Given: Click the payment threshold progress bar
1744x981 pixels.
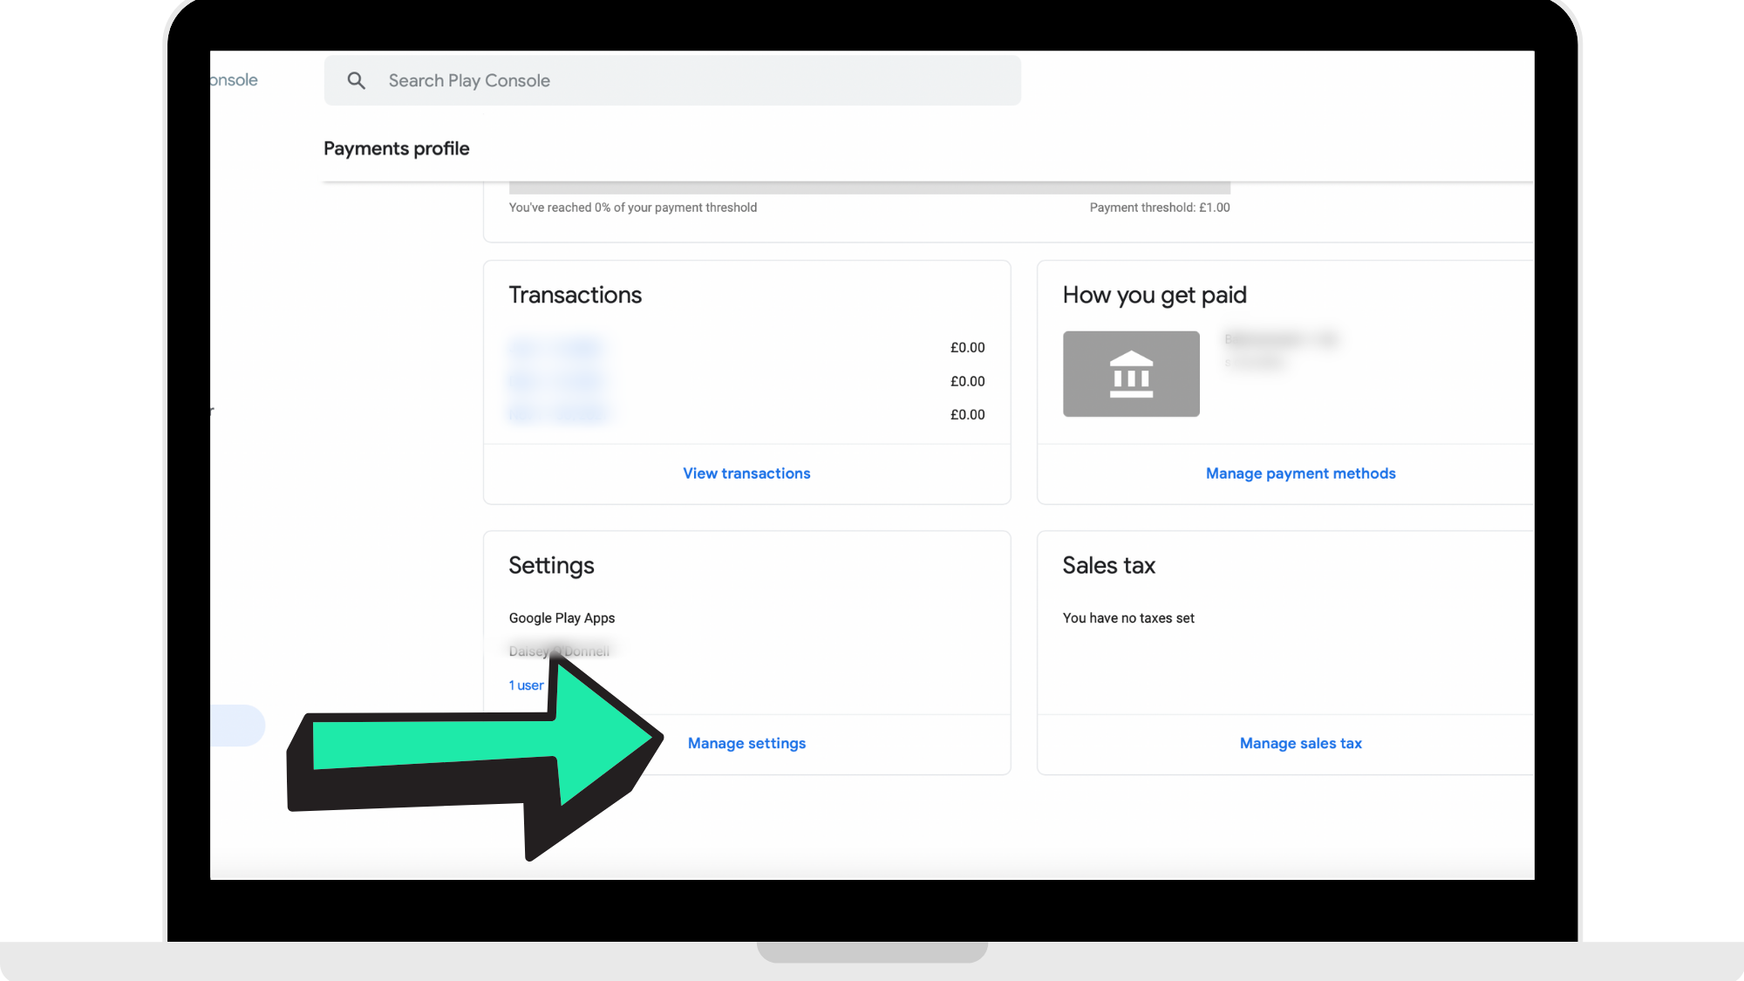Looking at the screenshot, I should pos(869,187).
